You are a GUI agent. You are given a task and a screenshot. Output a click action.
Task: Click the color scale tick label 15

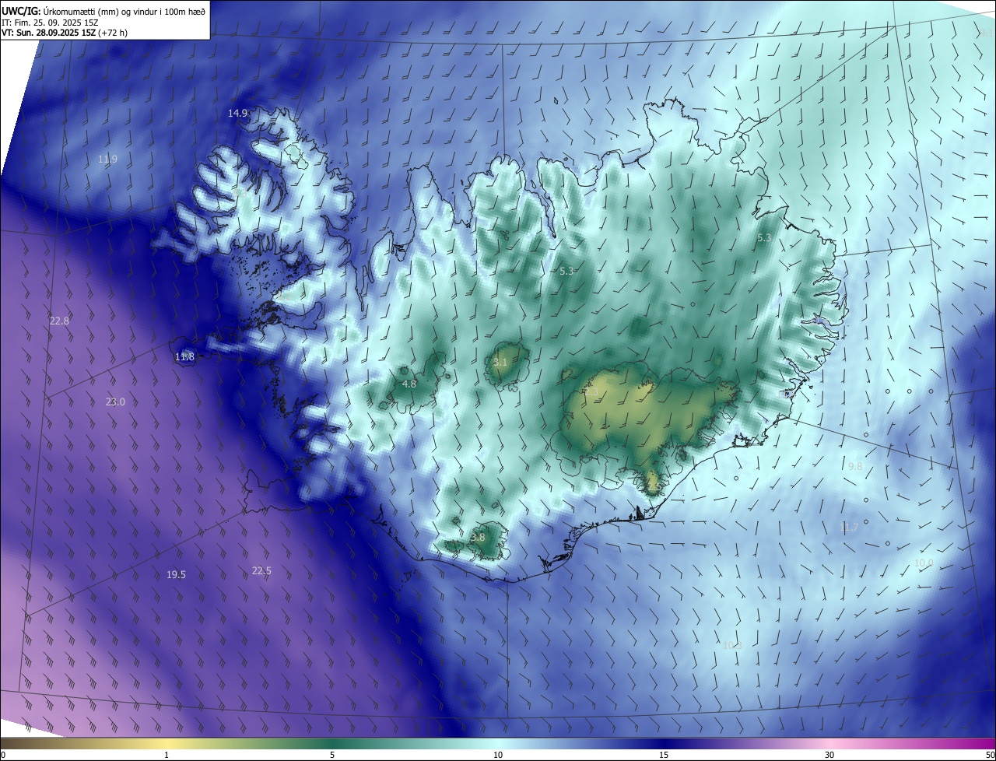pyautogui.click(x=664, y=755)
